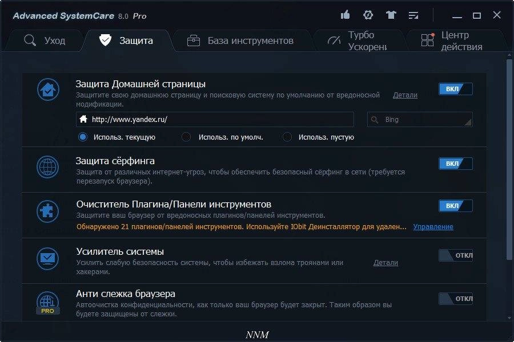Click the Защита Домашней страницы heading
514x342 pixels.
(x=140, y=84)
